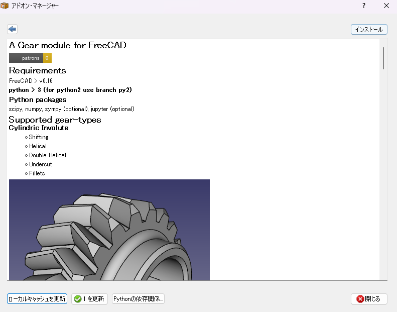Click the "Python packages" heading
Image resolution: width=397 pixels, height=312 pixels.
click(x=38, y=99)
